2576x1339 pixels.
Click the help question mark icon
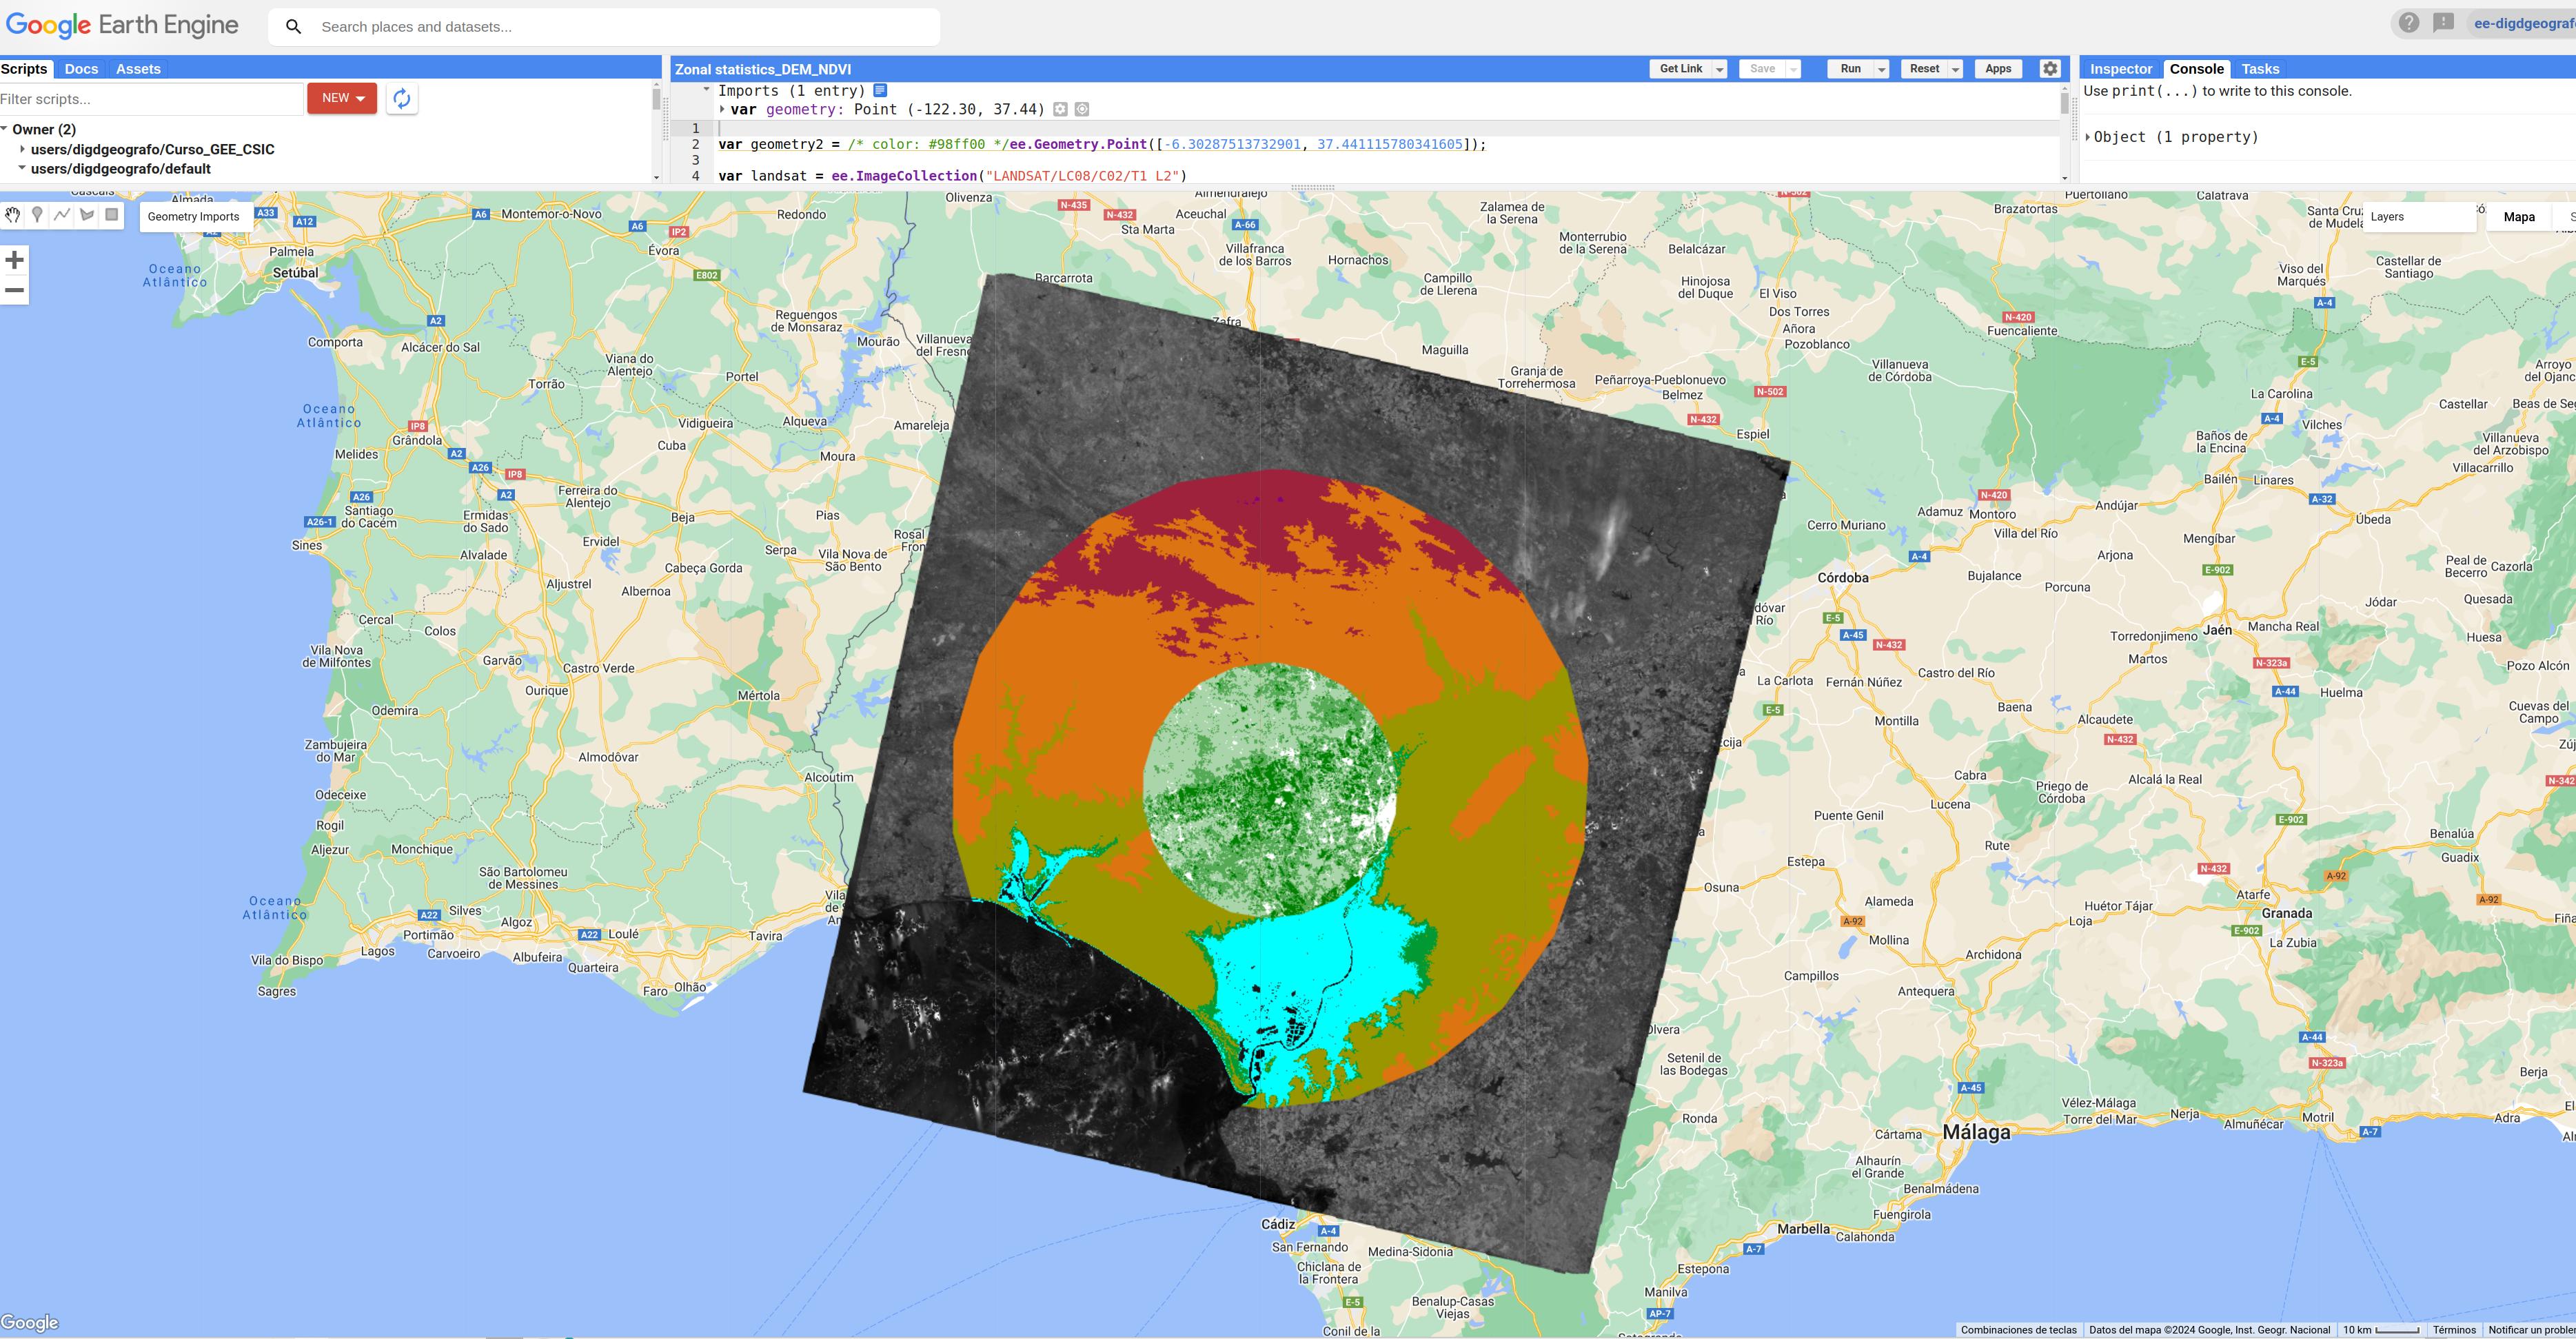click(2409, 23)
